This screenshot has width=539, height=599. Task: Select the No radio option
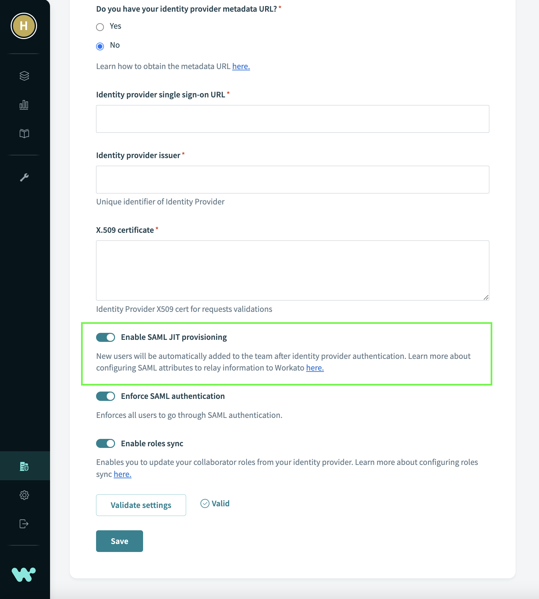coord(100,47)
